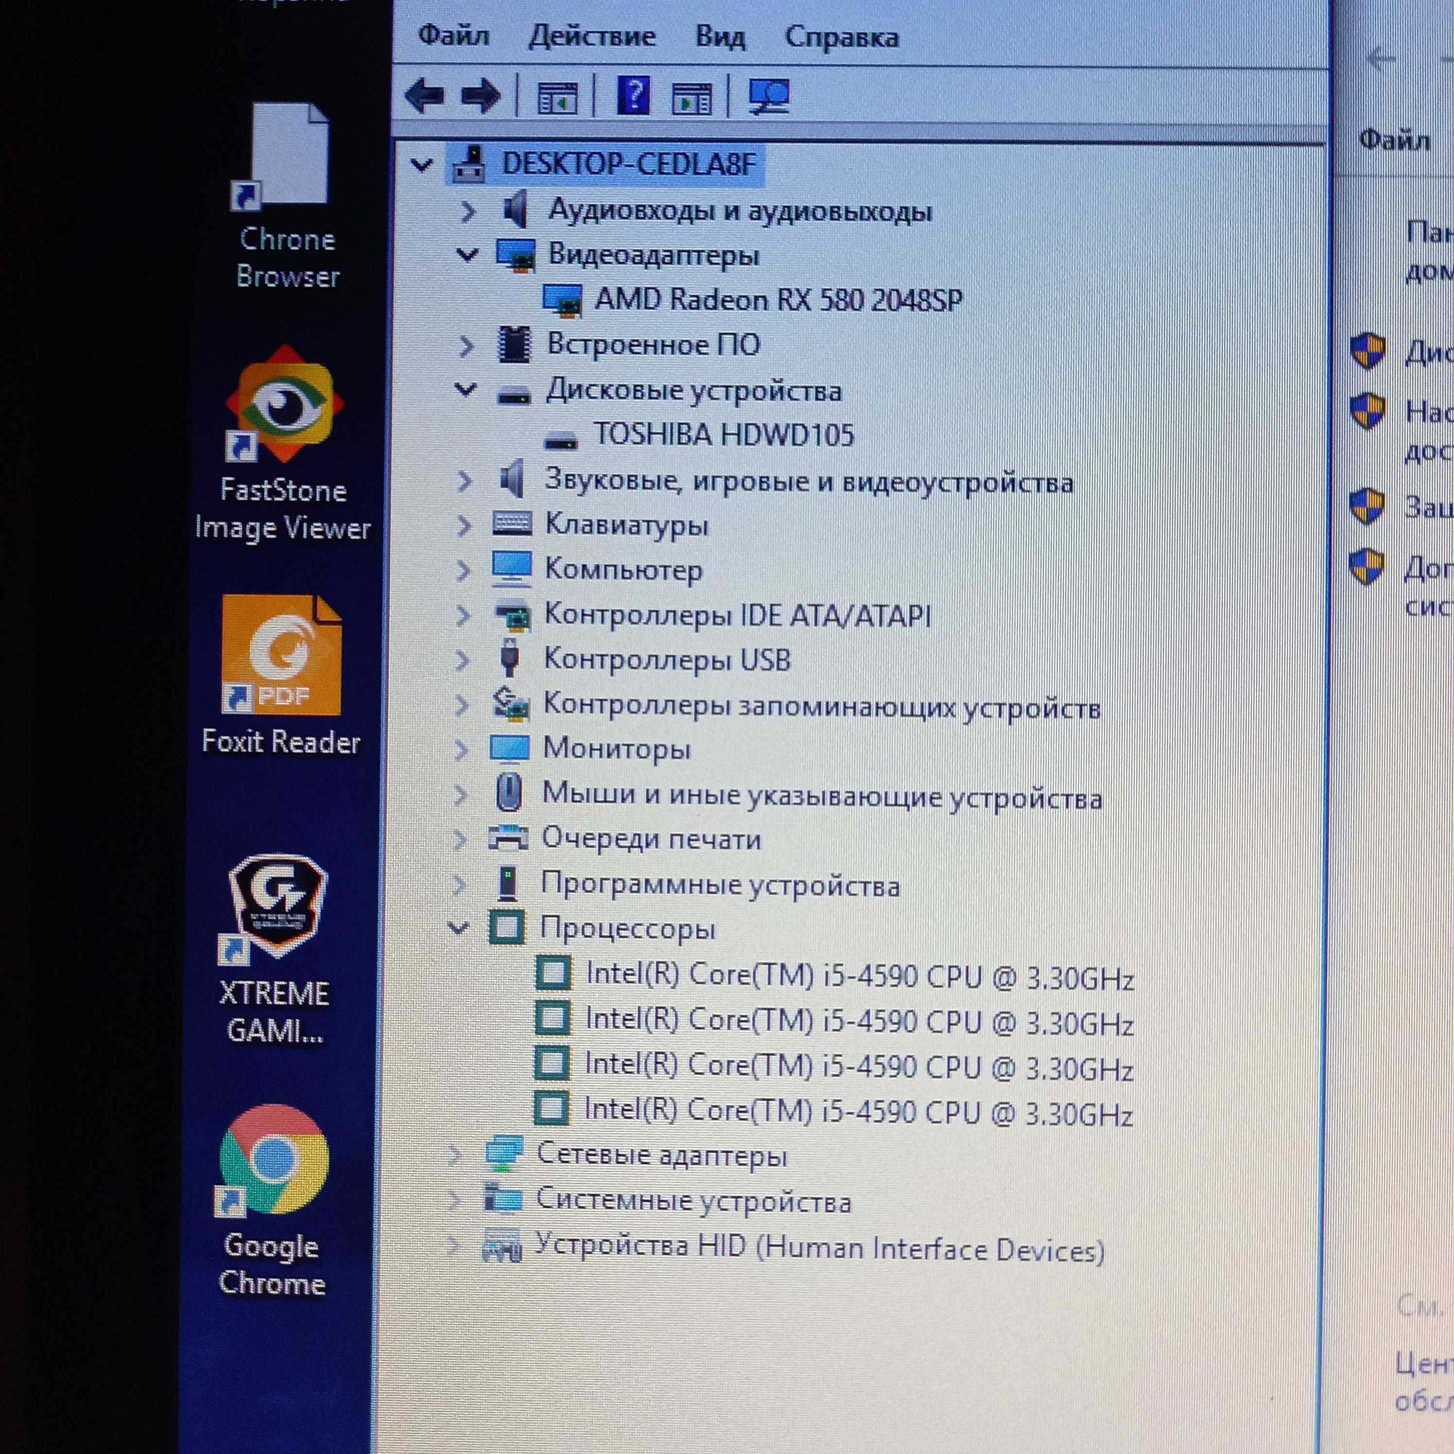Select the DESKTOP-CEDLA8F computer name
Viewport: 1454px width, 1454px height.
628,163
